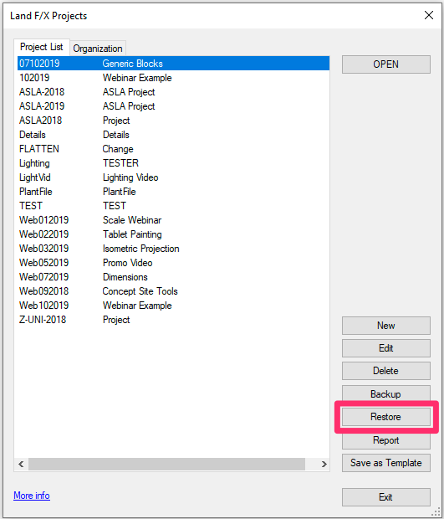
Task: Click the Save as Template button
Action: (x=385, y=463)
